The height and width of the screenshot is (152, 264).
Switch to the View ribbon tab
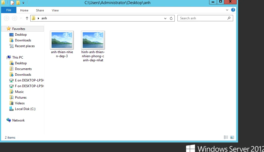55,10
